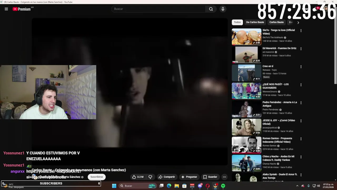Open Aleks Syntek Duele El Amor thumbnail
The height and width of the screenshot is (190, 337).
(246, 177)
